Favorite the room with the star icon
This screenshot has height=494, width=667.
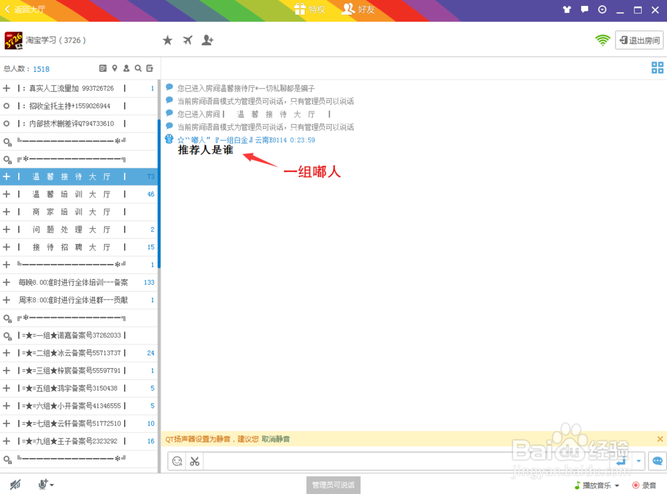[167, 40]
